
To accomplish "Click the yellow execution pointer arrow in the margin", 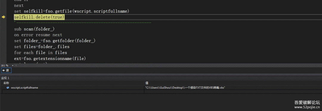I will (x=3, y=17).
